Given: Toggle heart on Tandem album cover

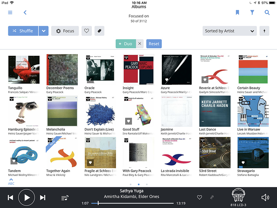Looking at the screenshot, I should click(14, 161).
